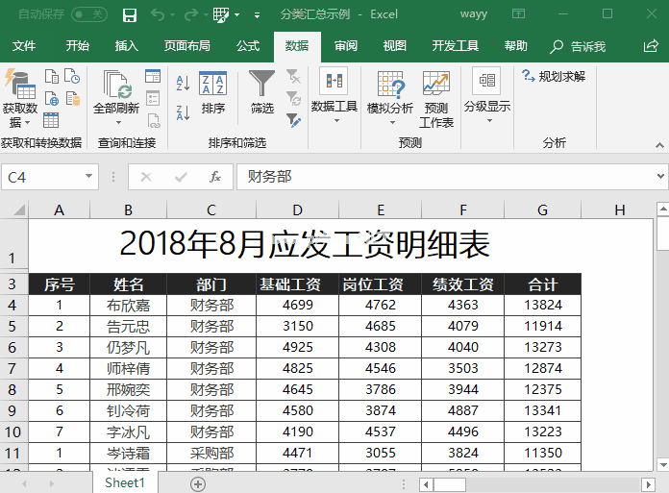Switch to Formulas (公式) tab

point(248,45)
